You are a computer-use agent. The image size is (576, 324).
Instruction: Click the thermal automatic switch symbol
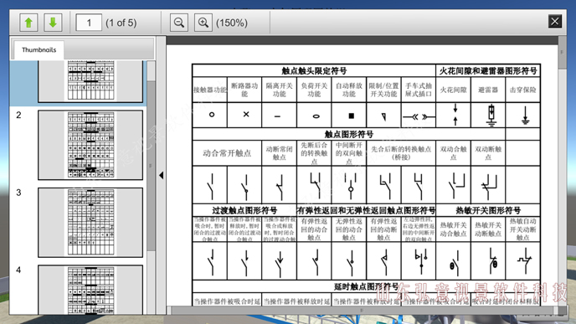tap(525, 261)
